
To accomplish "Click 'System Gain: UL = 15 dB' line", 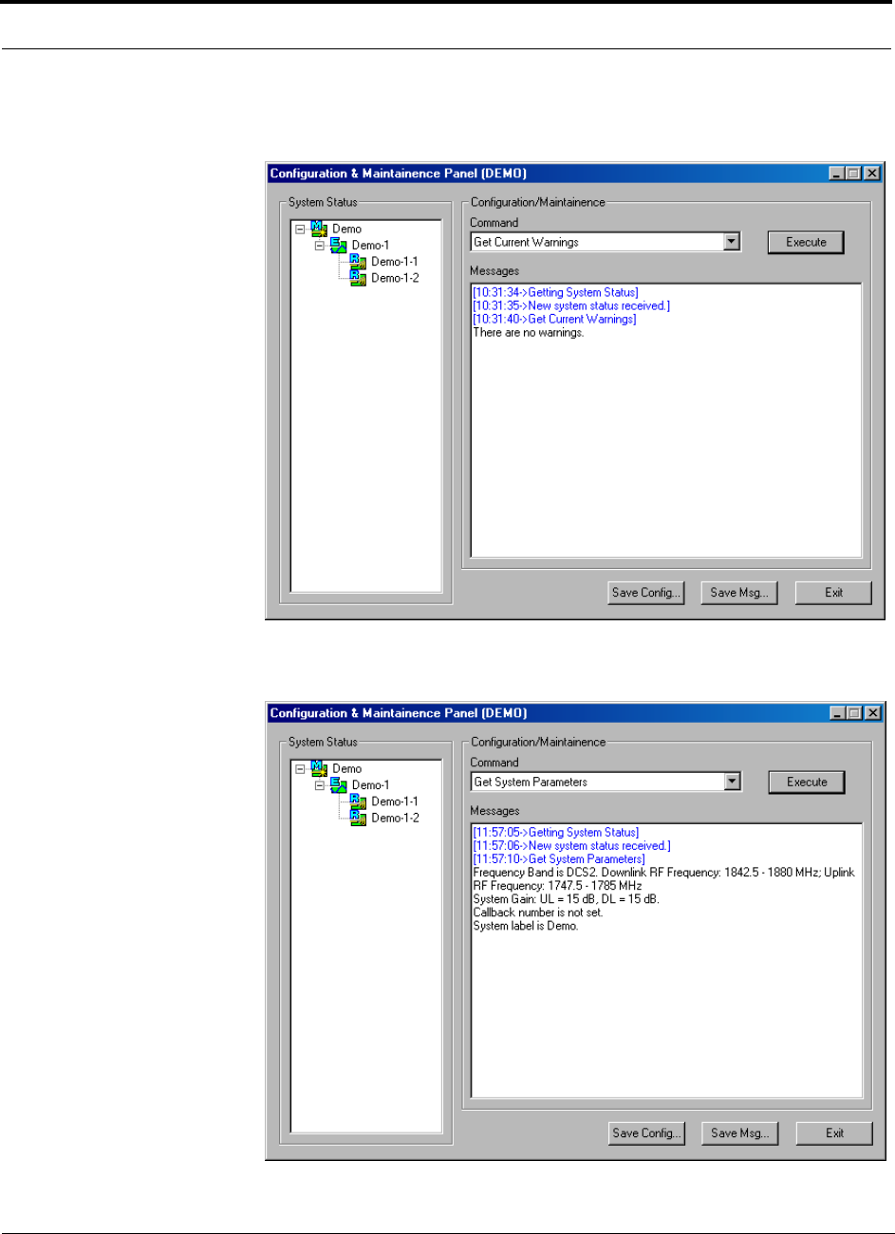I will pyautogui.click(x=566, y=898).
